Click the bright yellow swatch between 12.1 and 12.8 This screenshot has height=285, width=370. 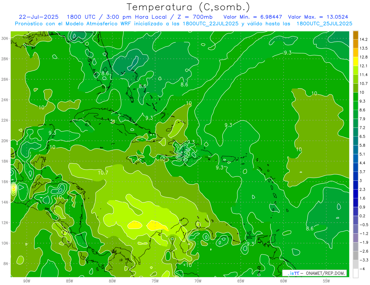(356, 61)
